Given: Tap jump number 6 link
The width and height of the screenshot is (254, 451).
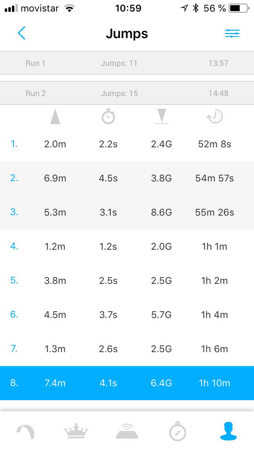Looking at the screenshot, I should (14, 315).
